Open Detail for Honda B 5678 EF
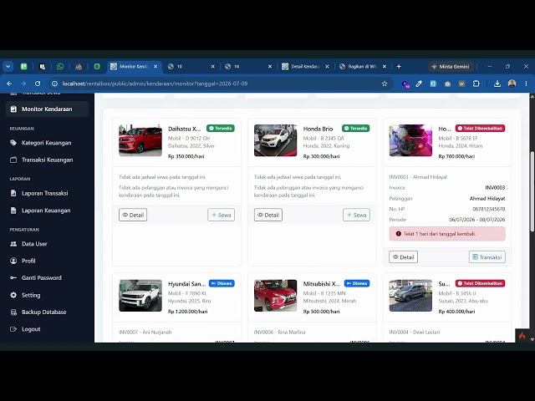535x401 pixels. pos(403,257)
